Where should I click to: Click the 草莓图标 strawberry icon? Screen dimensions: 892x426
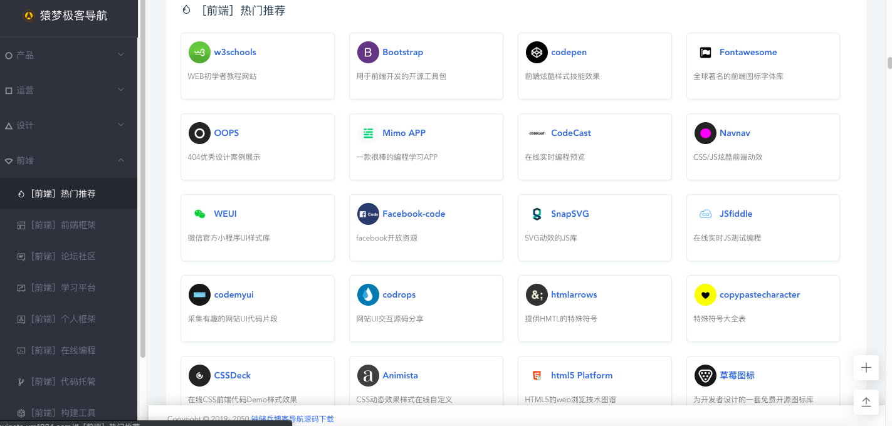click(705, 376)
